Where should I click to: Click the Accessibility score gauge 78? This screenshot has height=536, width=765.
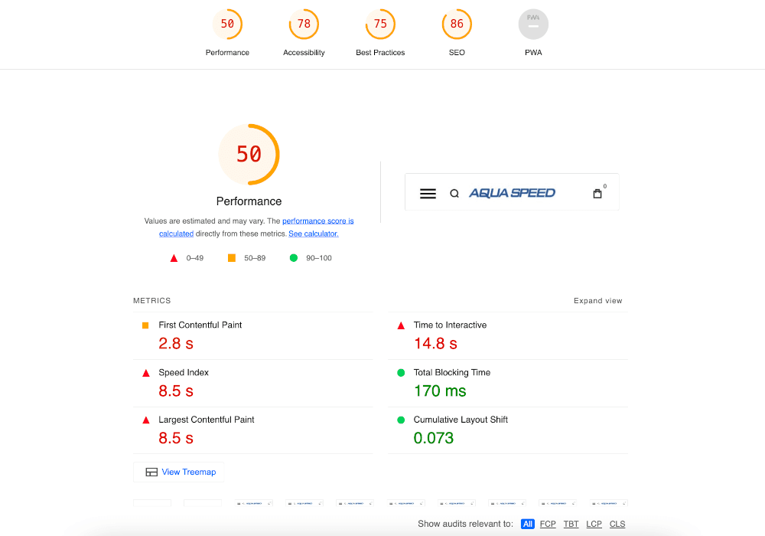point(304,25)
